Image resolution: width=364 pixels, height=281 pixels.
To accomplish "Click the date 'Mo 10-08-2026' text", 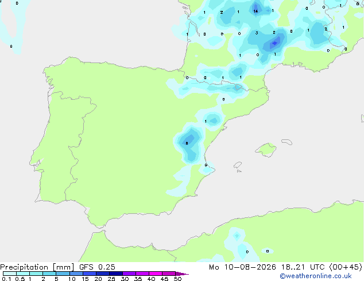I will tap(243, 267).
